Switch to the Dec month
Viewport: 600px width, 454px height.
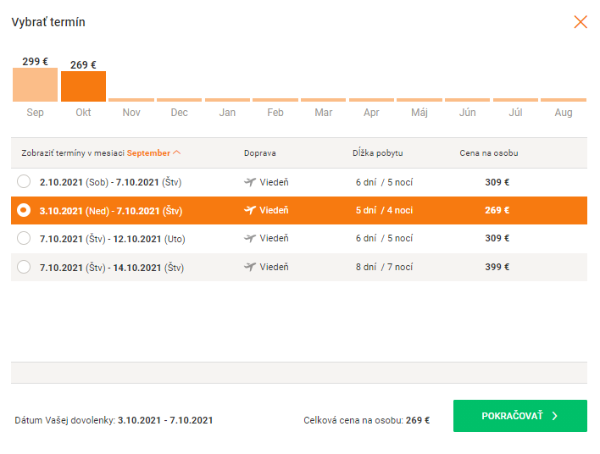coord(179,112)
